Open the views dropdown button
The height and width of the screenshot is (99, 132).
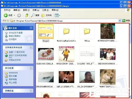57,15
